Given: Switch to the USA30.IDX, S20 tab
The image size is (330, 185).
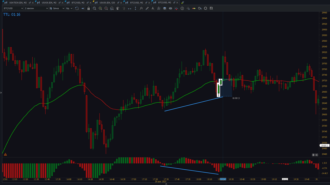Looking at the screenshot, I should pyautogui.click(x=107, y=3).
